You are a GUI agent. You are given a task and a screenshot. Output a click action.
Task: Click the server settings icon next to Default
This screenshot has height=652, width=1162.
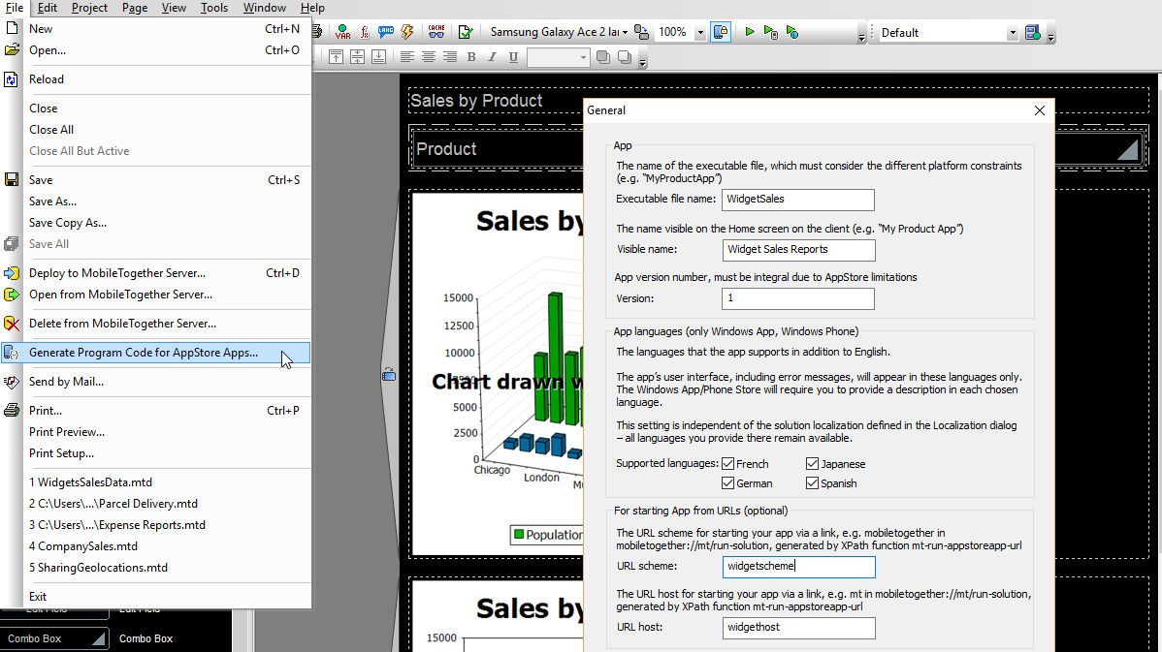pos(1032,33)
